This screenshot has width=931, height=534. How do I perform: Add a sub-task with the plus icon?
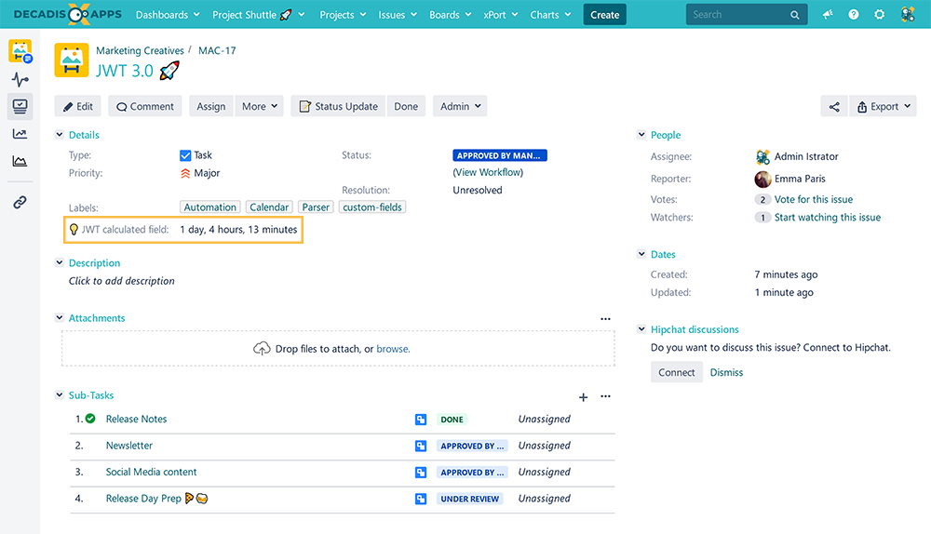click(x=583, y=397)
